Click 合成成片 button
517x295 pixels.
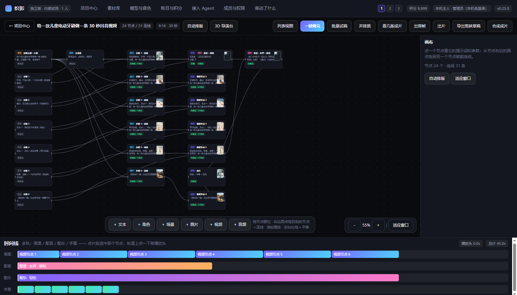click(x=500, y=26)
